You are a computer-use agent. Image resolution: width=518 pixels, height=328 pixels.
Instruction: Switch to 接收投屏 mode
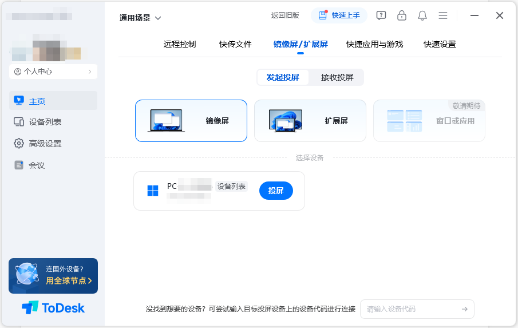pos(337,77)
